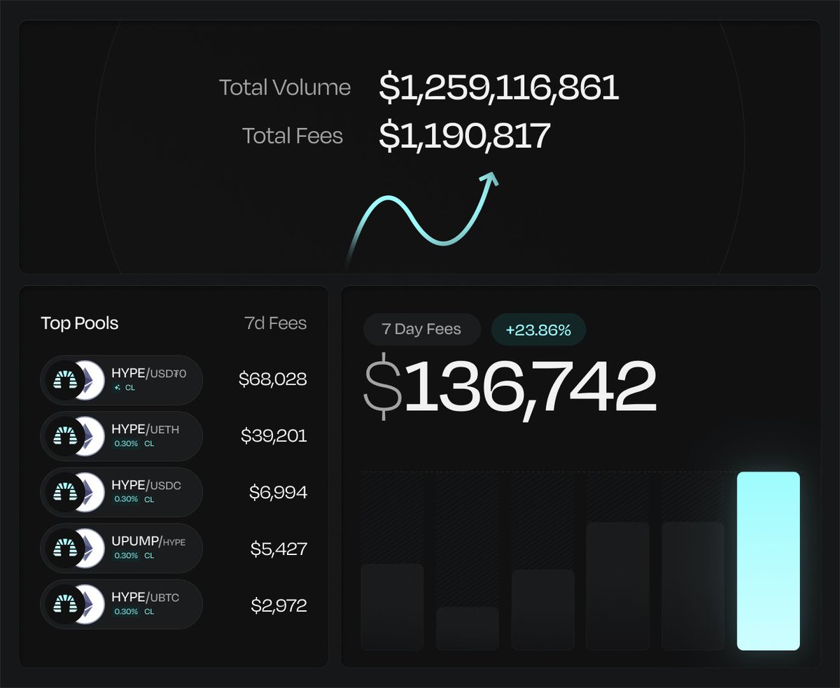Click the first bar of the fees chart
This screenshot has height=688, width=840.
point(392,607)
